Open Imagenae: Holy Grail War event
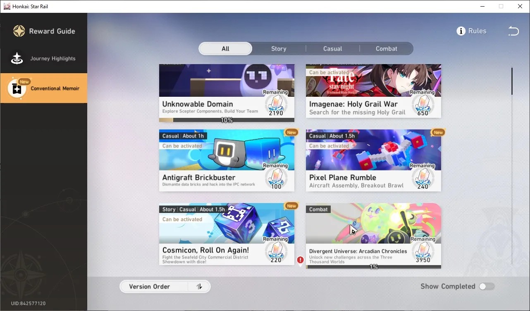The image size is (530, 311). click(x=373, y=91)
